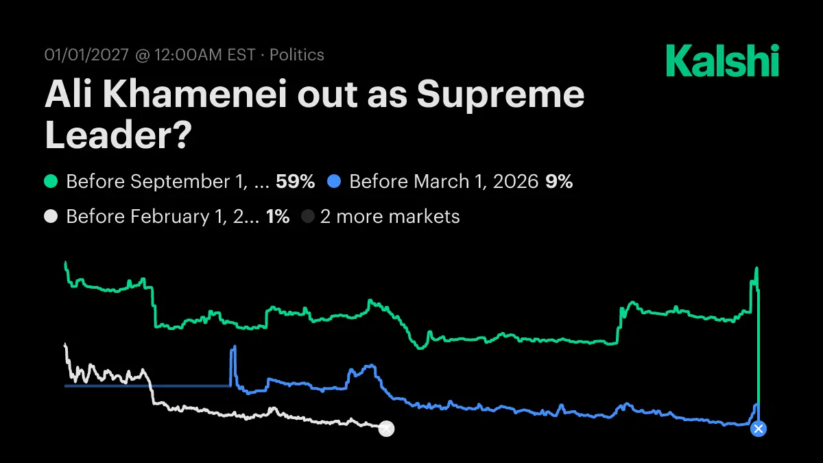Click the 'Ali Khamenei out as Supreme Leader?' title
The height and width of the screenshot is (463, 823).
(314, 115)
